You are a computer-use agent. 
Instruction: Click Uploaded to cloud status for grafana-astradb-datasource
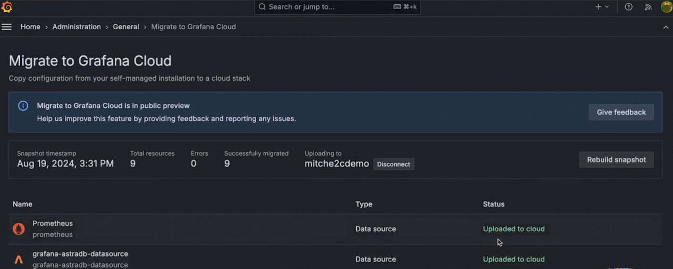(514, 259)
